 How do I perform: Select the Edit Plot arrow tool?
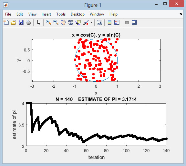39,22
